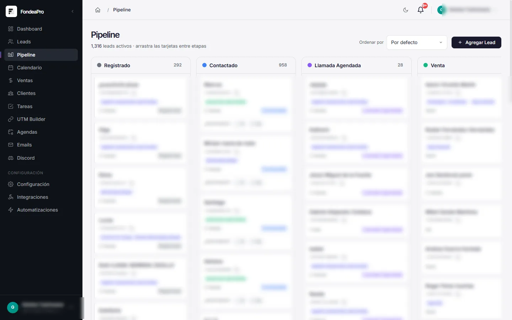
Task: Click the green dot beside Venta
Action: point(426,65)
